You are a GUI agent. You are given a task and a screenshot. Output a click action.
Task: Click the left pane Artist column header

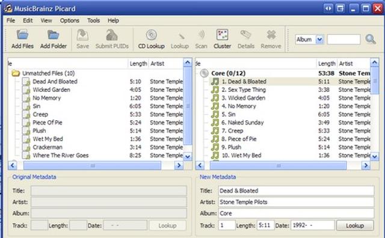(166, 64)
